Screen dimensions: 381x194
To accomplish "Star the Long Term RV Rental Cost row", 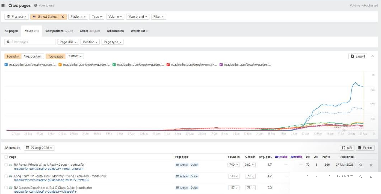I will tap(371, 176).
